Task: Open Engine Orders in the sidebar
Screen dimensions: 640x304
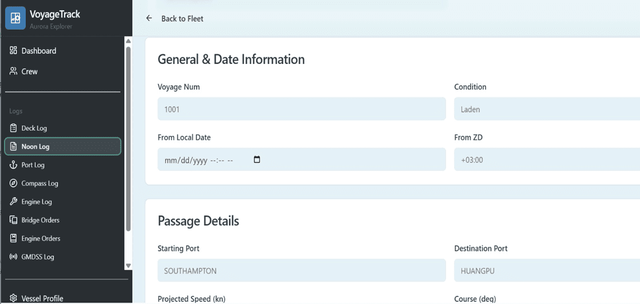Action: (x=41, y=238)
